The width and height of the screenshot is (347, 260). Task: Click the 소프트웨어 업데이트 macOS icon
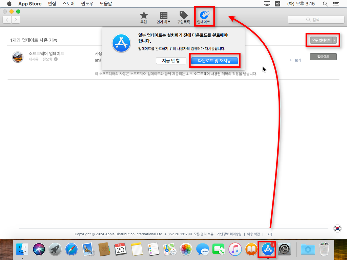coord(18,57)
